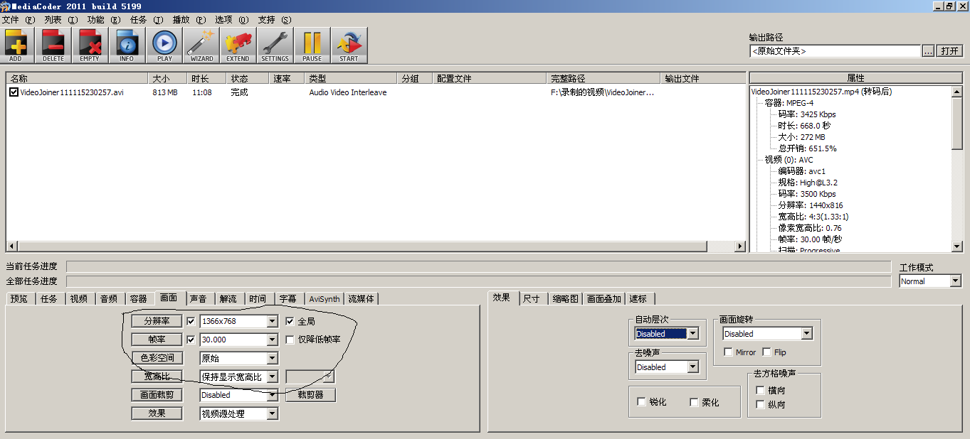Click the DELETE icon in the toolbar
The image size is (970, 439).
[x=53, y=45]
